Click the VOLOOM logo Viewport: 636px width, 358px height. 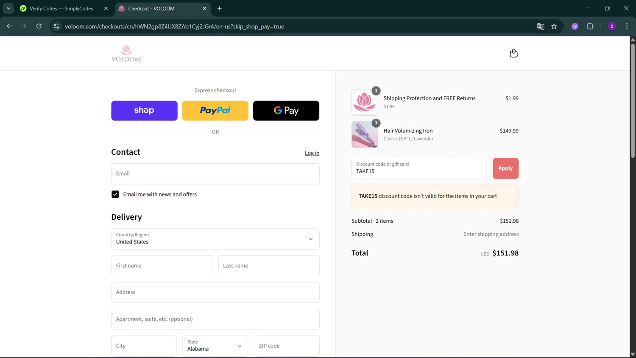[x=126, y=53]
